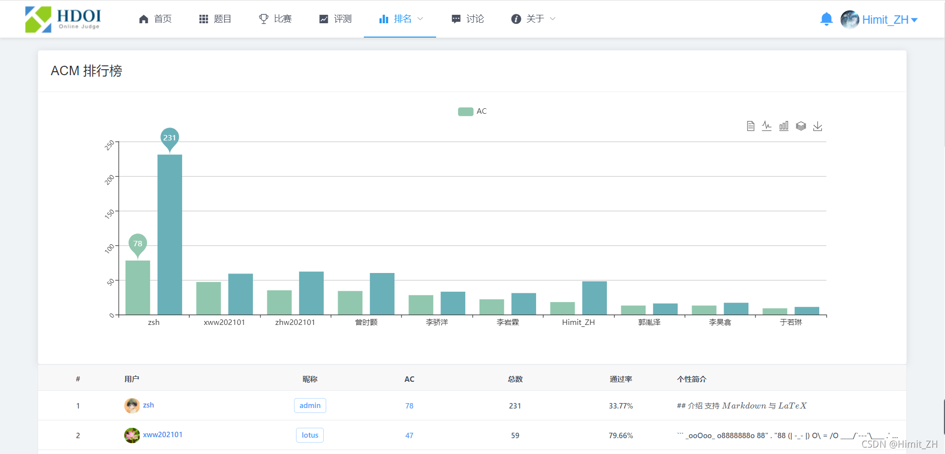Open user xww202101's profile link

coord(163,435)
